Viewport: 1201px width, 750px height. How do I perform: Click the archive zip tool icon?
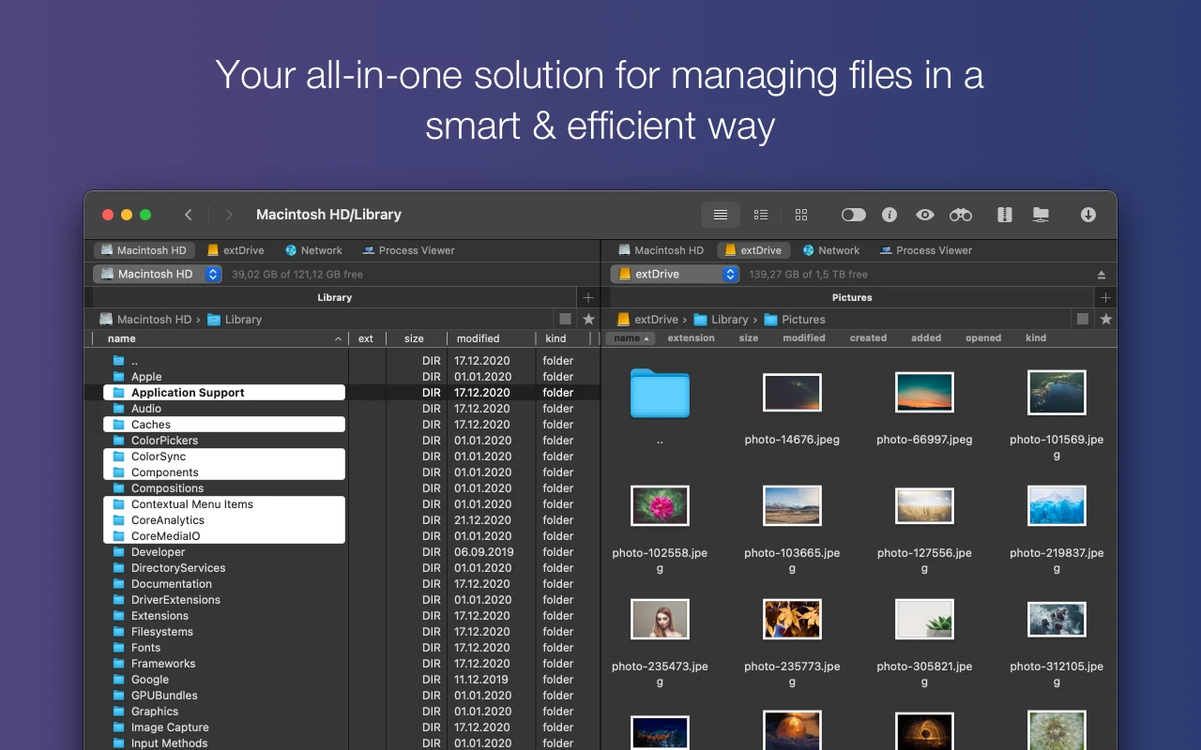point(1004,215)
